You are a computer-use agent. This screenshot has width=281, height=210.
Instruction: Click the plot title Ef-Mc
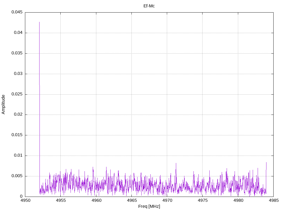149,6
